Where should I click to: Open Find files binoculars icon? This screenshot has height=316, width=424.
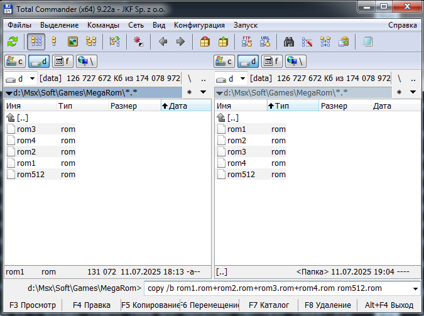[x=289, y=41]
